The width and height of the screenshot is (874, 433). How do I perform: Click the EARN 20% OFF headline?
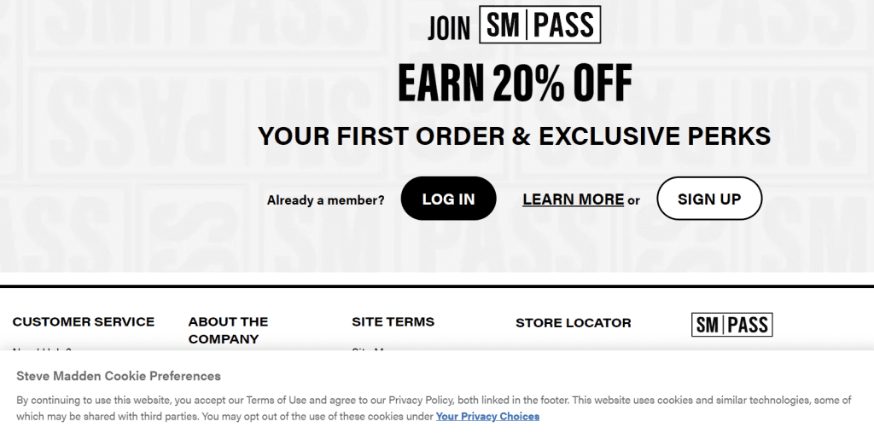(x=515, y=83)
